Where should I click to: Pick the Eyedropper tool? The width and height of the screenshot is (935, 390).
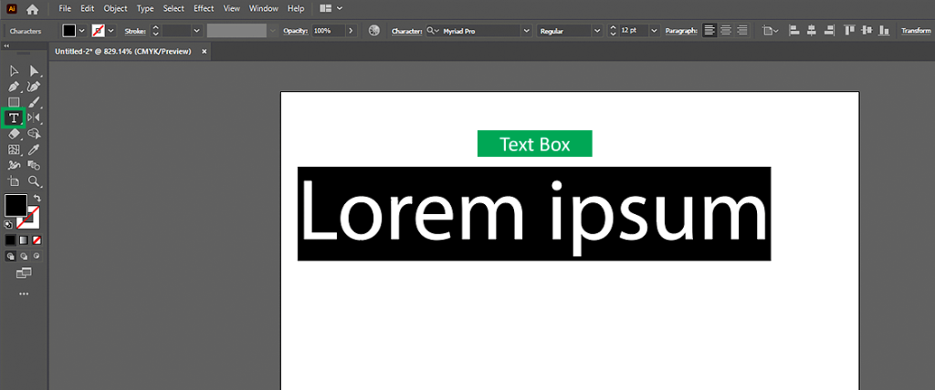coord(34,149)
